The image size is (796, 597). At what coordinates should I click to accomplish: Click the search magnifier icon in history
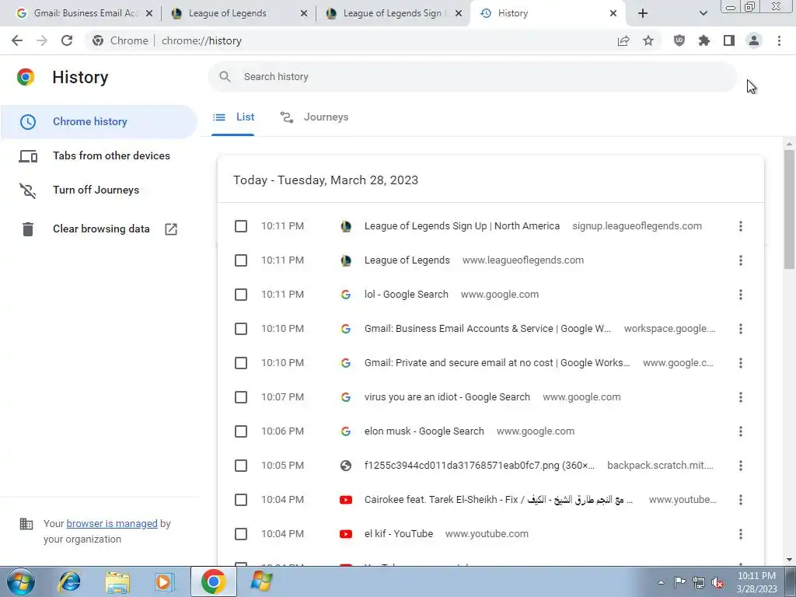point(225,77)
